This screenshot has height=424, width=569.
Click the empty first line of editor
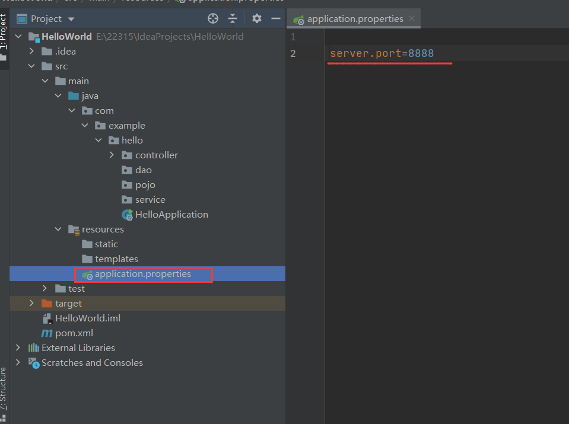[447, 37]
